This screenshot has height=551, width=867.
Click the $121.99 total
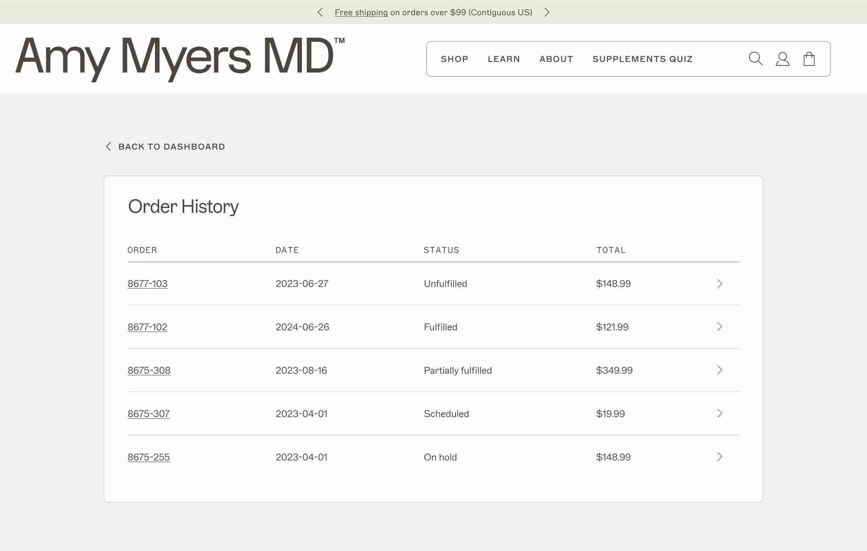click(x=612, y=327)
